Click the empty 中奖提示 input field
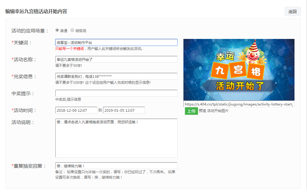307x189 pixels. [116, 93]
